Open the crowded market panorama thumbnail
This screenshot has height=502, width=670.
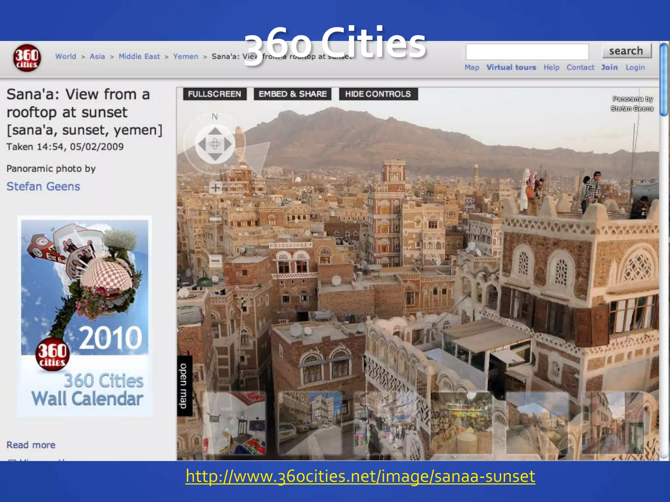pyautogui.click(x=386, y=423)
